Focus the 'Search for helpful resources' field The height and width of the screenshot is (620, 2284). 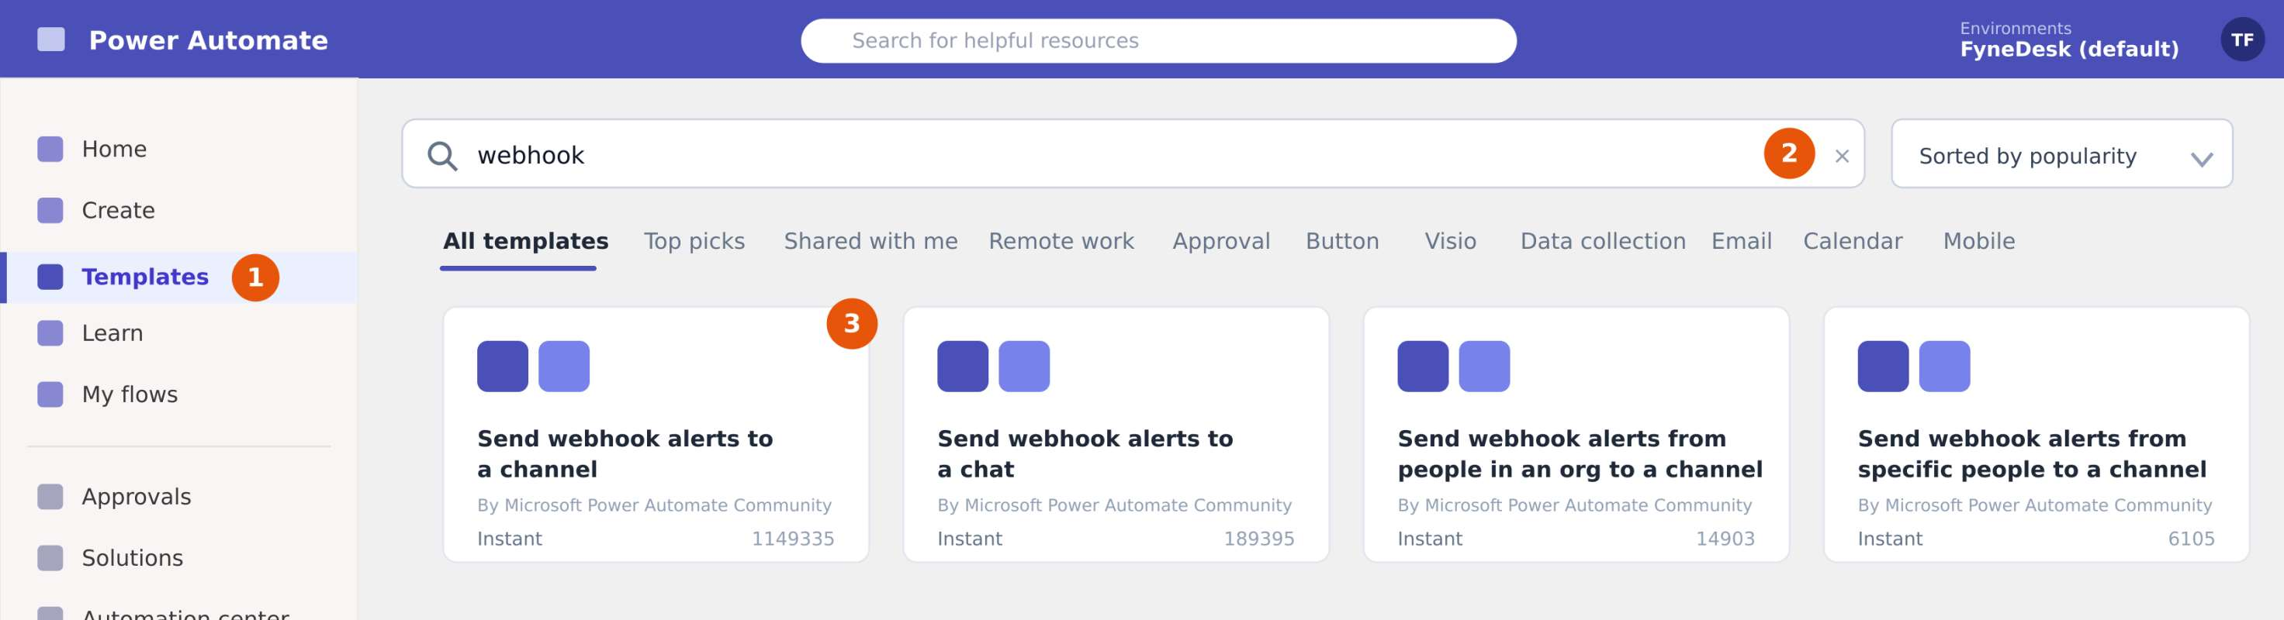[x=1158, y=41]
